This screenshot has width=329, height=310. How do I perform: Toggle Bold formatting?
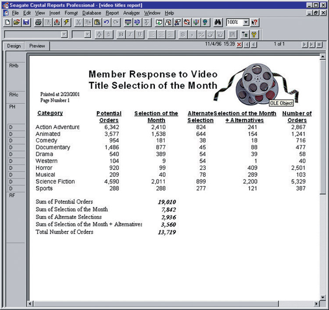(120, 34)
